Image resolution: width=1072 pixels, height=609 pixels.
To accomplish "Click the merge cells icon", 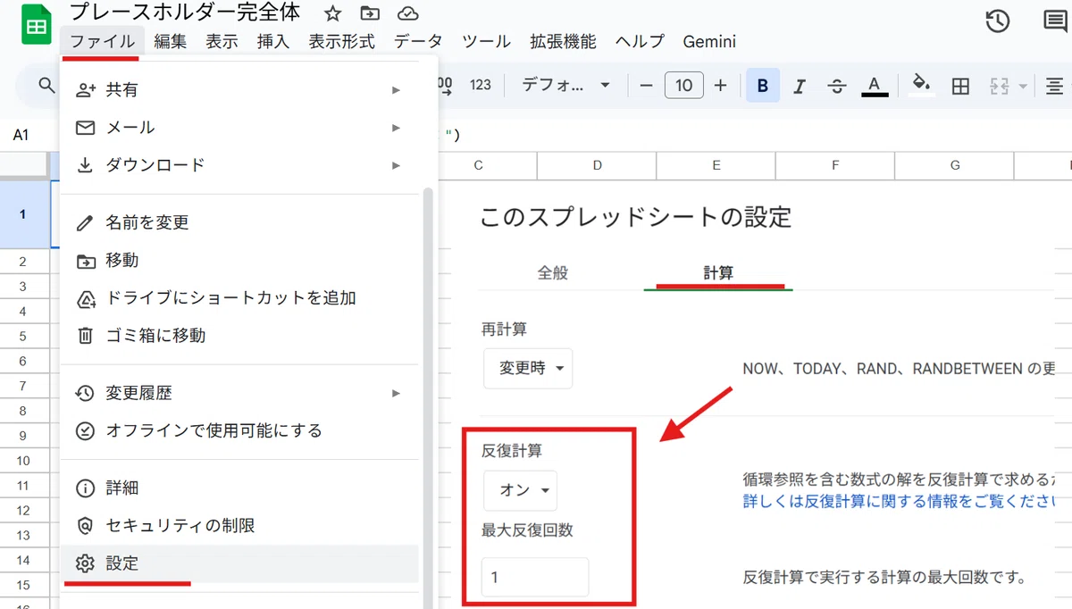I will tap(1000, 86).
